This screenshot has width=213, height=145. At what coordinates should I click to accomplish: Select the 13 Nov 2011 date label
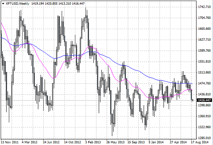tap(10, 142)
